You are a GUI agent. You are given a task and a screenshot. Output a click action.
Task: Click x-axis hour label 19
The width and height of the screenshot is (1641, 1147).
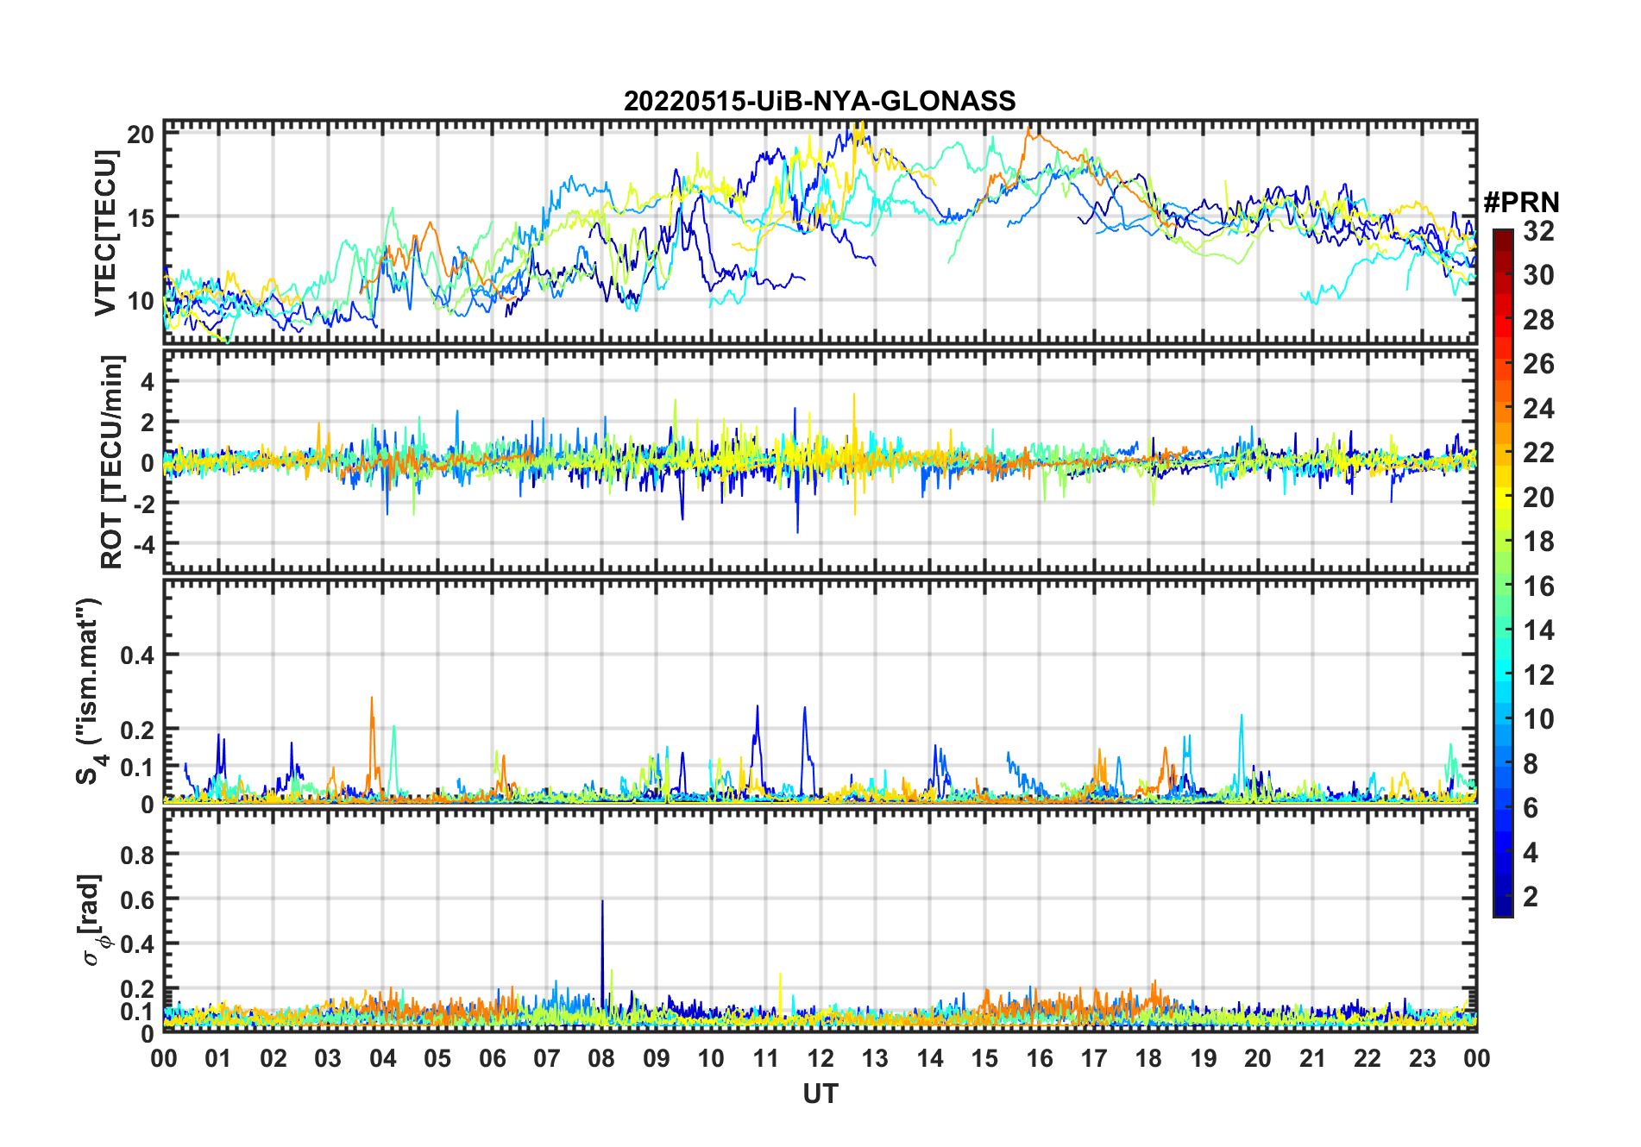[1204, 1058]
